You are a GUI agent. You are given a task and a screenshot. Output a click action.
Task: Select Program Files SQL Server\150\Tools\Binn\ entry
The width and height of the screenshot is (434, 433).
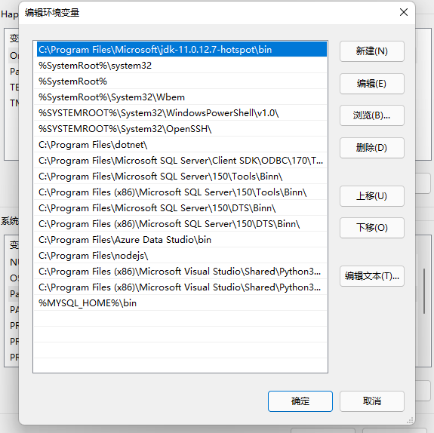(x=180, y=177)
